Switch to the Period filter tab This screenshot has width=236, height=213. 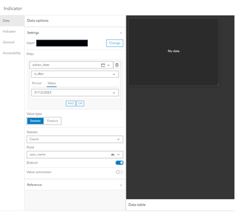[x=37, y=83]
